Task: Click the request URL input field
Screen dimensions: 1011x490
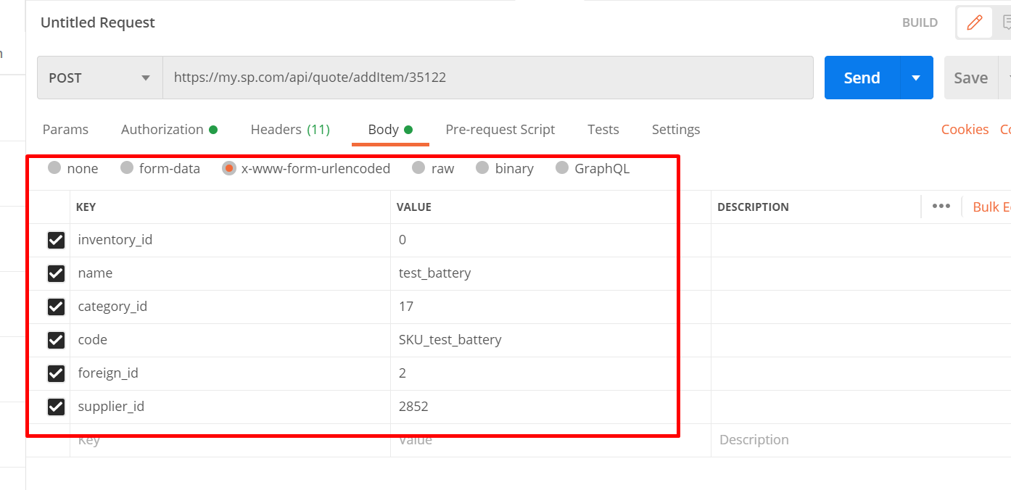Action: point(487,78)
